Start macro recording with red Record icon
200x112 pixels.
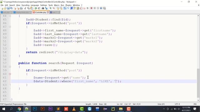point(91,8)
